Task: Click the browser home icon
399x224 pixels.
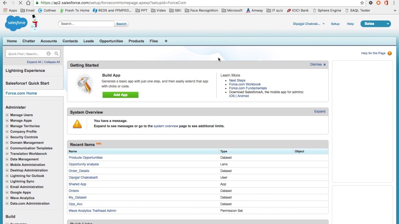Action: coord(28,3)
